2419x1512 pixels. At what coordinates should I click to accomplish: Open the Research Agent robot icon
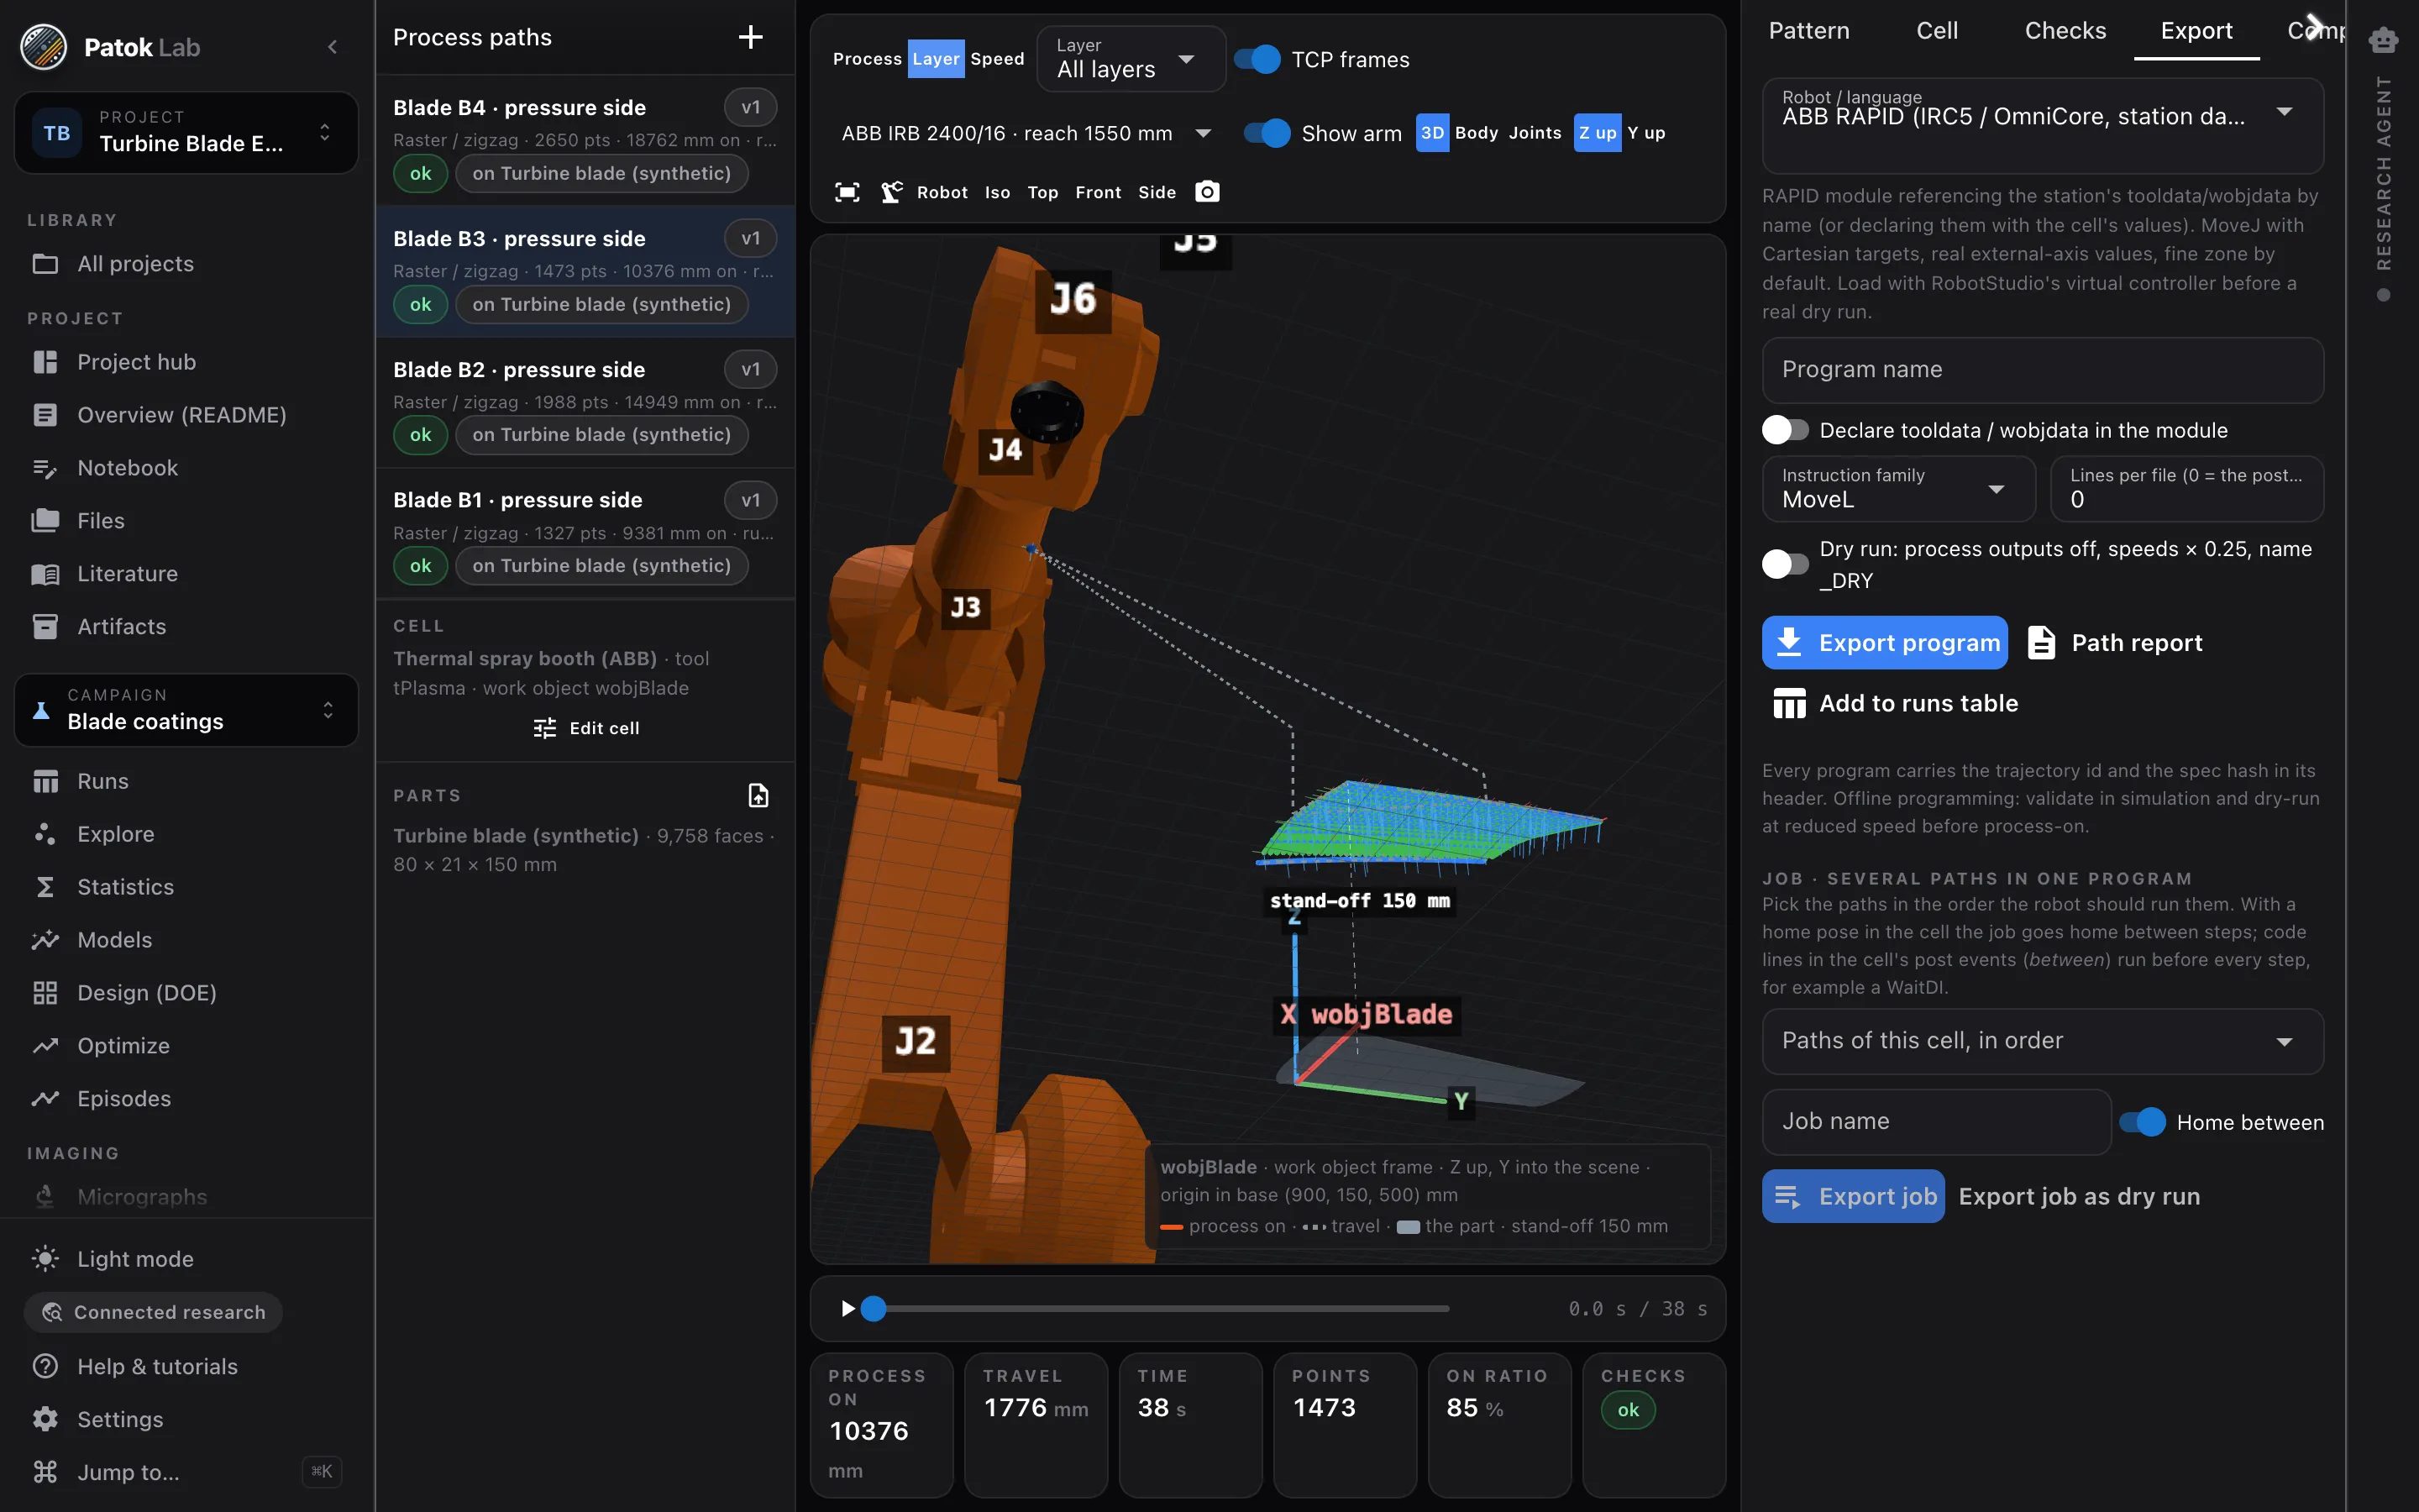(2383, 40)
